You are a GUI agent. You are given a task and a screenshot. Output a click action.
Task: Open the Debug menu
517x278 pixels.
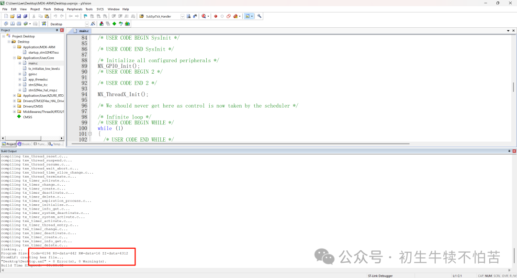pyautogui.click(x=59, y=9)
